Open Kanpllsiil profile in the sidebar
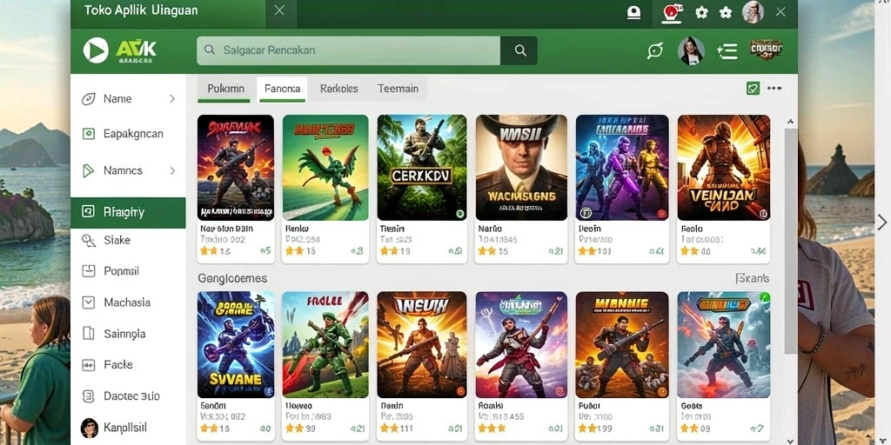Image resolution: width=891 pixels, height=445 pixels. click(x=129, y=428)
